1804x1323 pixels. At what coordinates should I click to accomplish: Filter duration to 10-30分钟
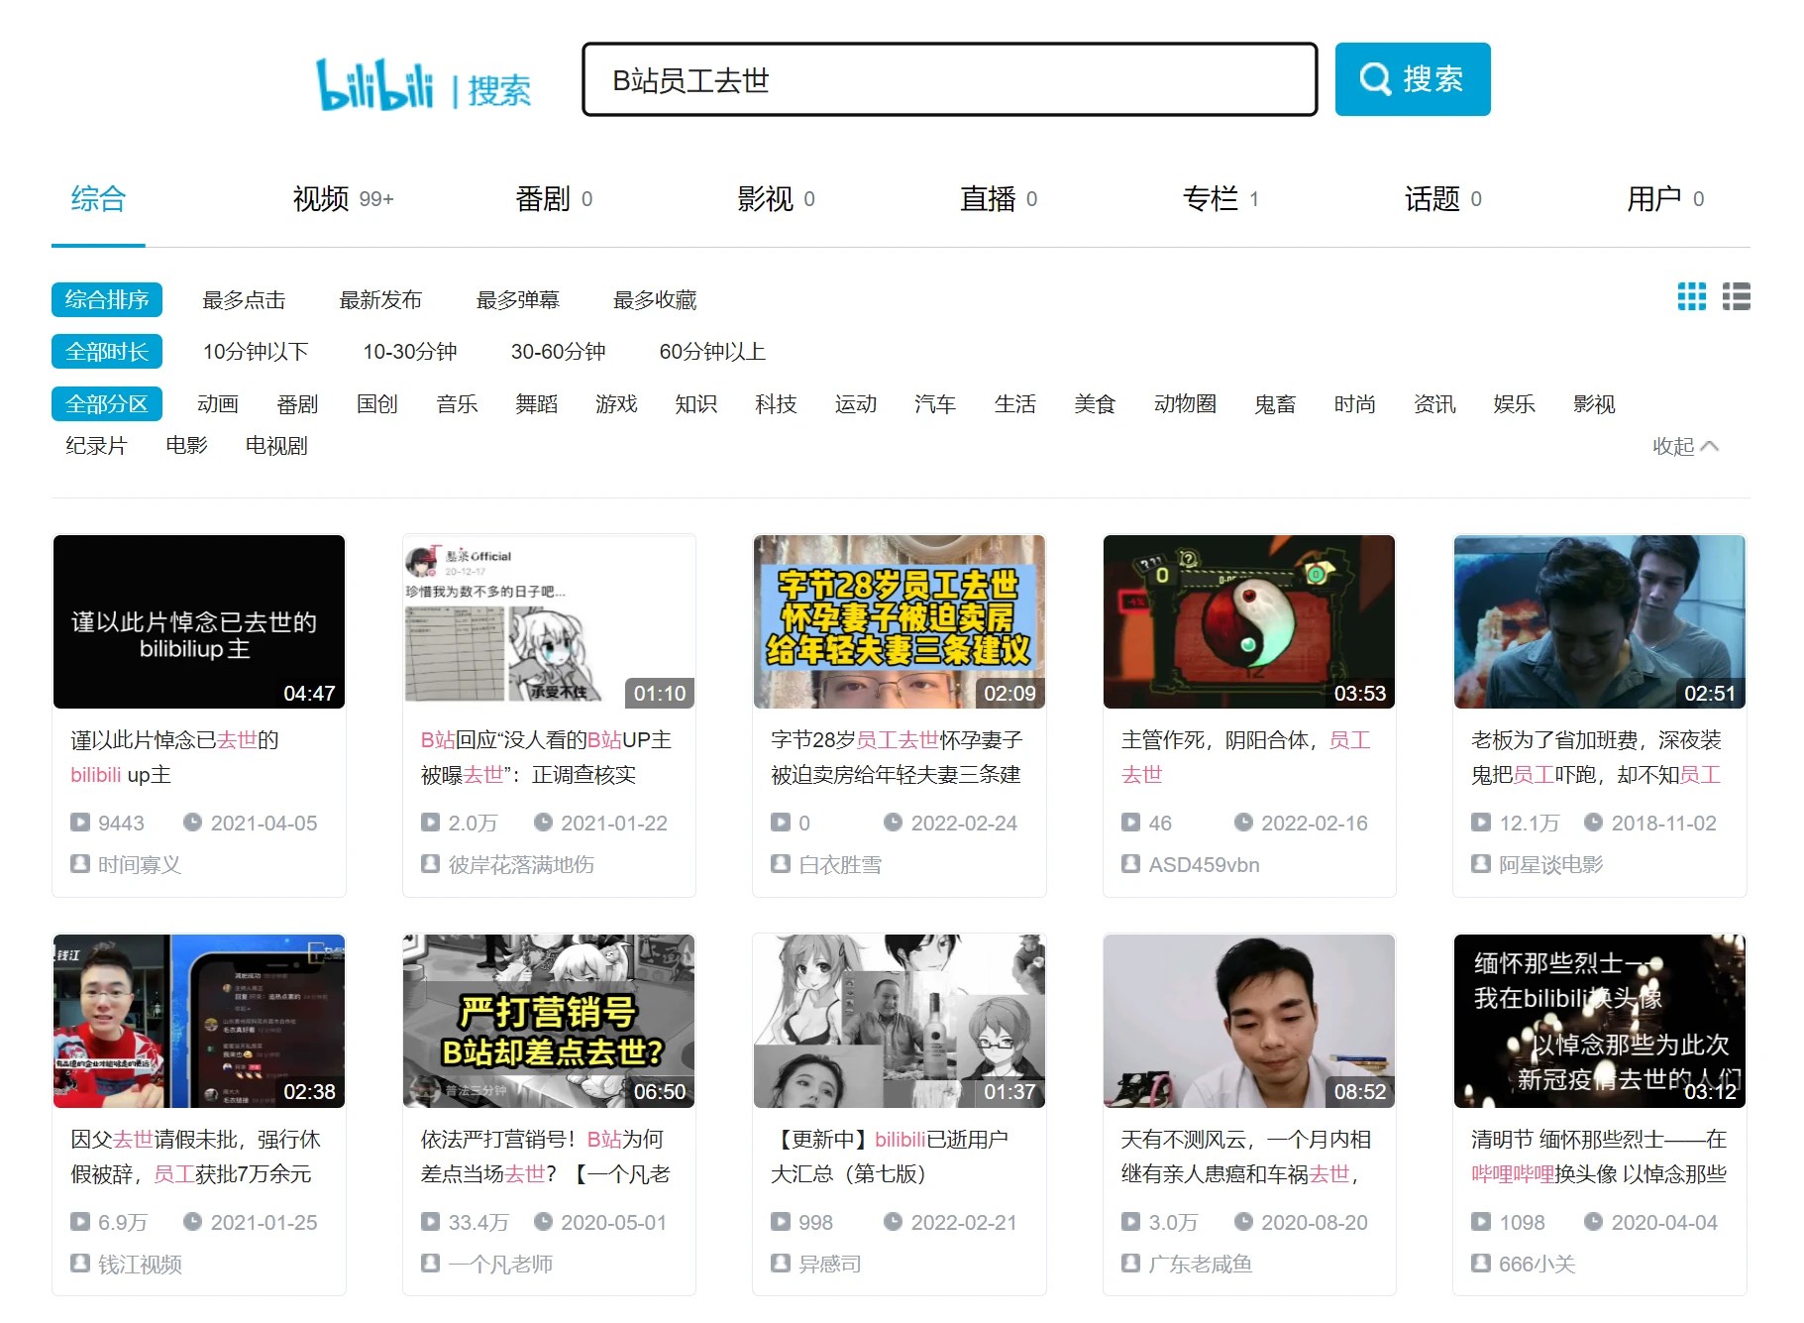point(410,351)
